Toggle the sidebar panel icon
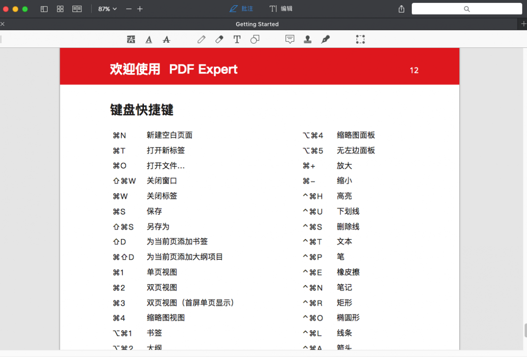 (x=44, y=9)
